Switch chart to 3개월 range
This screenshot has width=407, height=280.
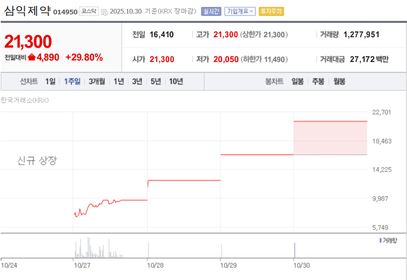pyautogui.click(x=97, y=82)
